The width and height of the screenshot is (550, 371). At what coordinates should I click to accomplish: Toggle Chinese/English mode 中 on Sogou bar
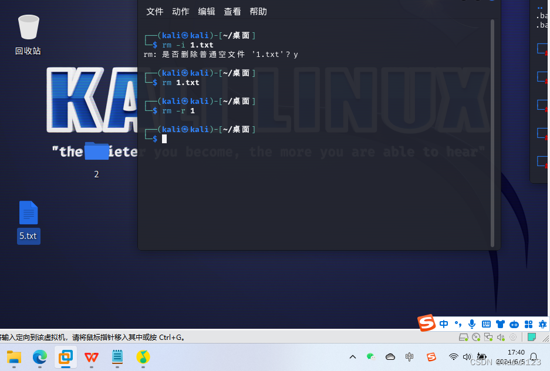[444, 324]
